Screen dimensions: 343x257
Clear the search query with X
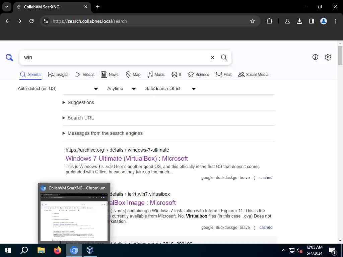click(212, 58)
